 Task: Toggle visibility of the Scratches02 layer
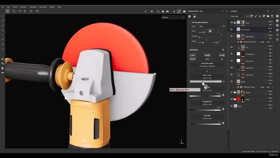point(231,29)
